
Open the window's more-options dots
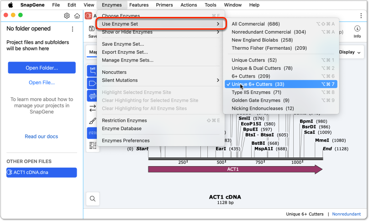[x=361, y=16]
